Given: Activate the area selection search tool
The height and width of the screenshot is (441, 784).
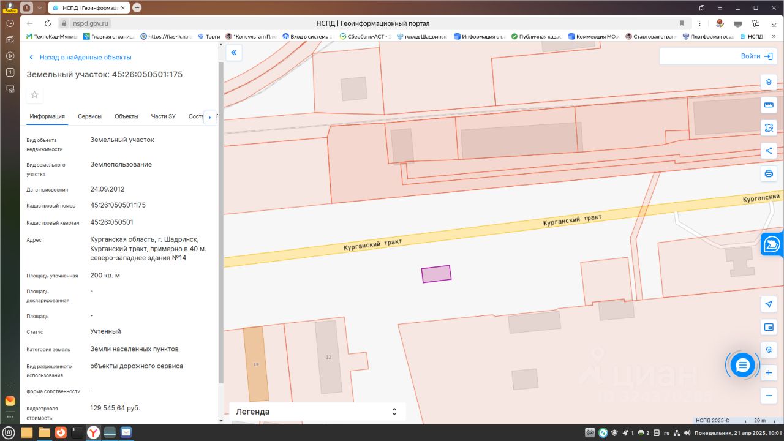Looking at the screenshot, I should (769, 128).
